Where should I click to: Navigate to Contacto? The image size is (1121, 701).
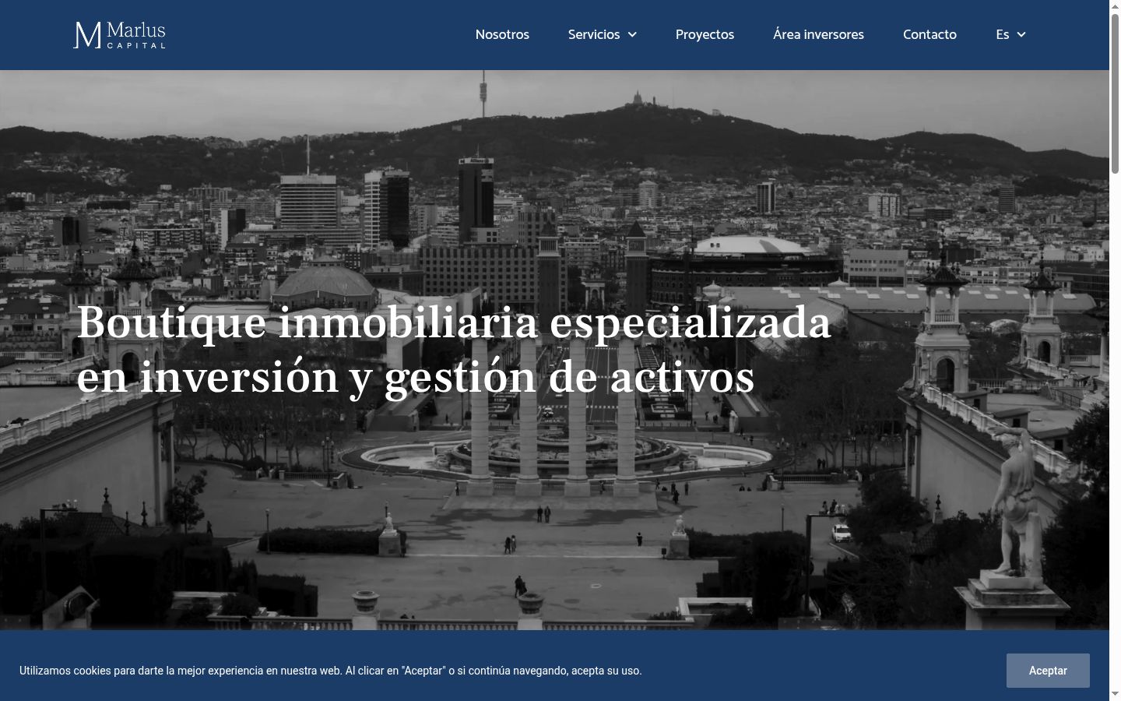click(929, 35)
